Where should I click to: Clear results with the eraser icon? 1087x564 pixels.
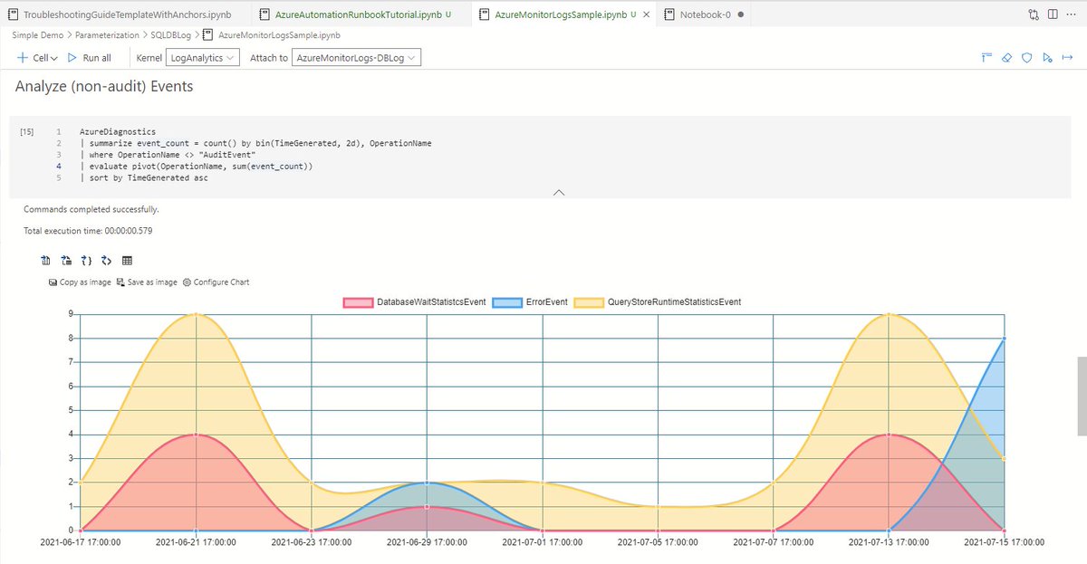pyautogui.click(x=1006, y=57)
